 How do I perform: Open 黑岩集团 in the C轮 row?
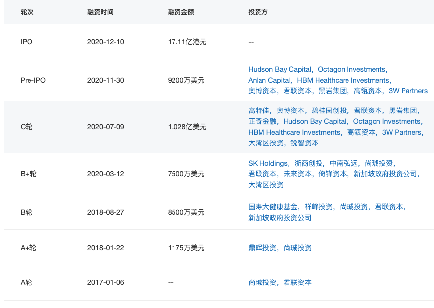click(403, 111)
